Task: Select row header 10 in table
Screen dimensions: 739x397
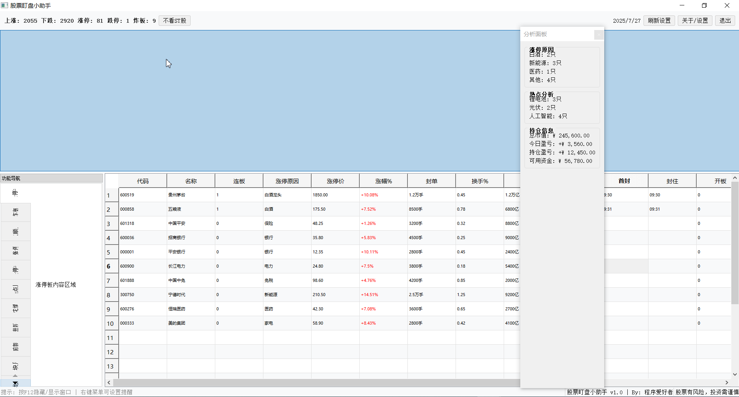Action: click(112, 323)
